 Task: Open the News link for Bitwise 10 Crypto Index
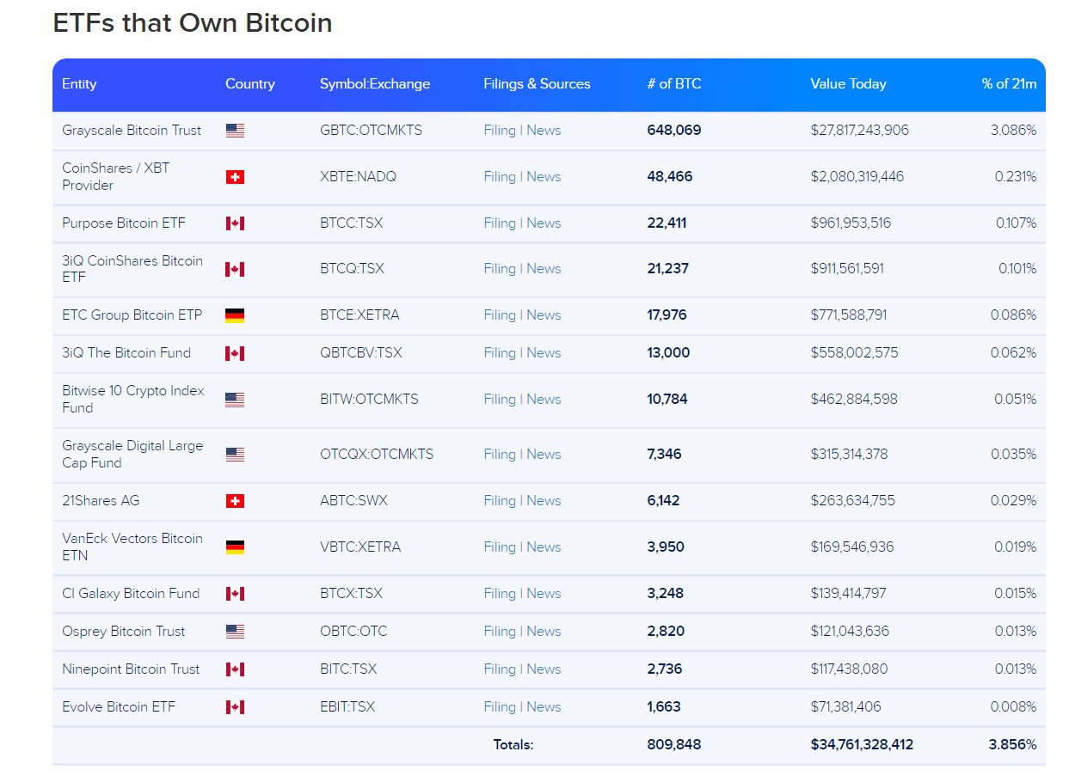coord(544,400)
